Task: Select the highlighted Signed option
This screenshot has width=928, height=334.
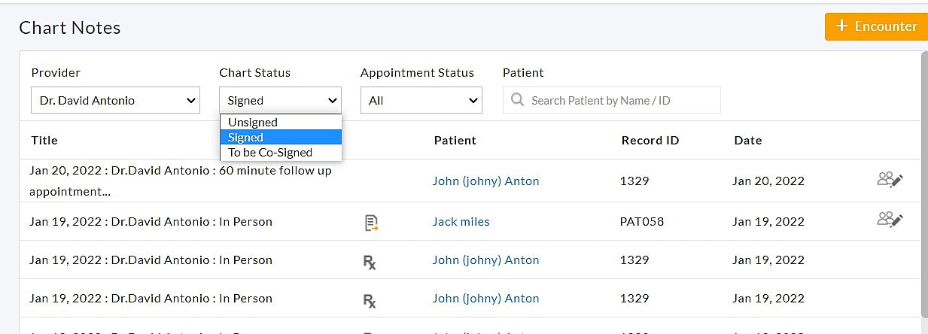Action: [x=245, y=138]
